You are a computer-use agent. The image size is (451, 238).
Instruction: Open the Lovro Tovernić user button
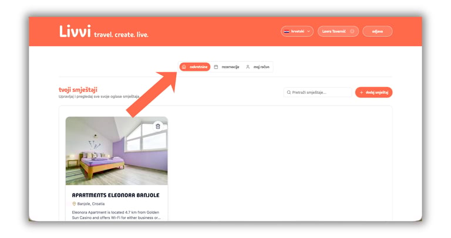[x=338, y=31]
